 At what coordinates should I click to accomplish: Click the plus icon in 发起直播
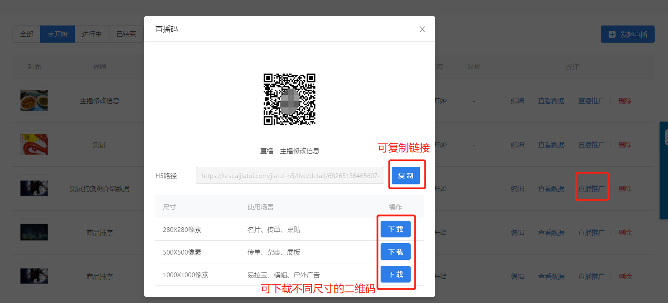pyautogui.click(x=612, y=34)
